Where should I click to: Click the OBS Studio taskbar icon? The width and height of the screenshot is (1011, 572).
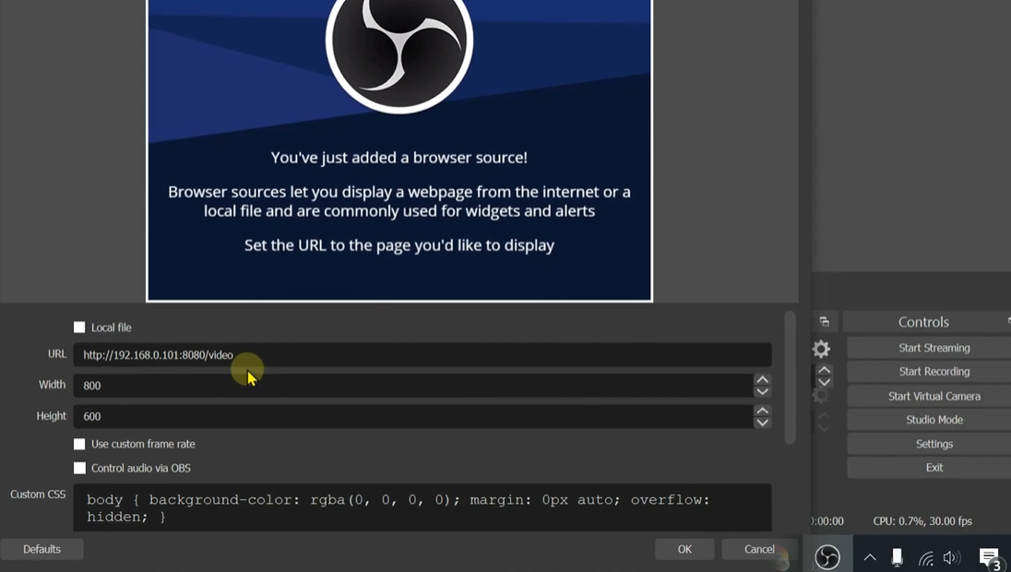coord(827,556)
